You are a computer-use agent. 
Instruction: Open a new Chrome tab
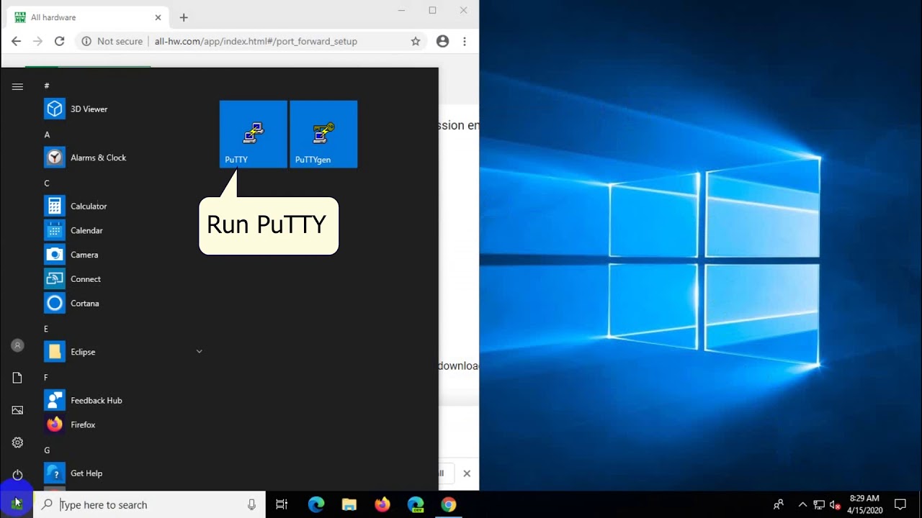pos(184,17)
